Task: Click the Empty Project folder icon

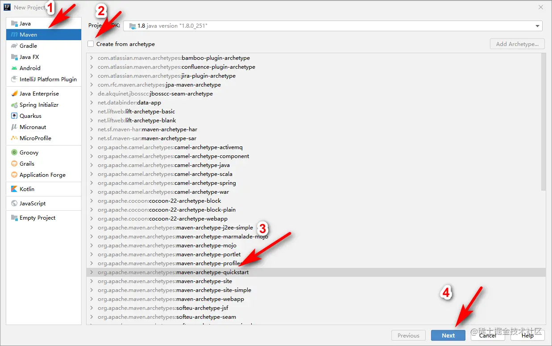Action: coord(14,218)
